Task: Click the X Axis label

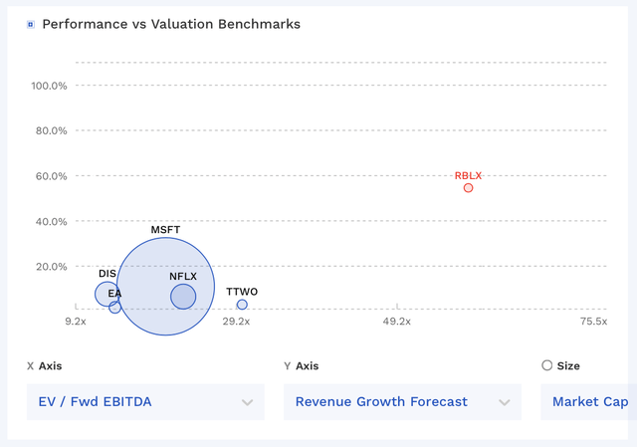Action: pos(44,366)
